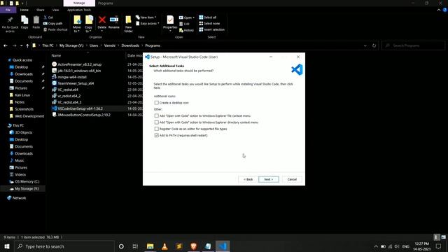The image size is (448, 252).
Task: Click Select all in ribbon
Action: pyautogui.click(x=208, y=17)
